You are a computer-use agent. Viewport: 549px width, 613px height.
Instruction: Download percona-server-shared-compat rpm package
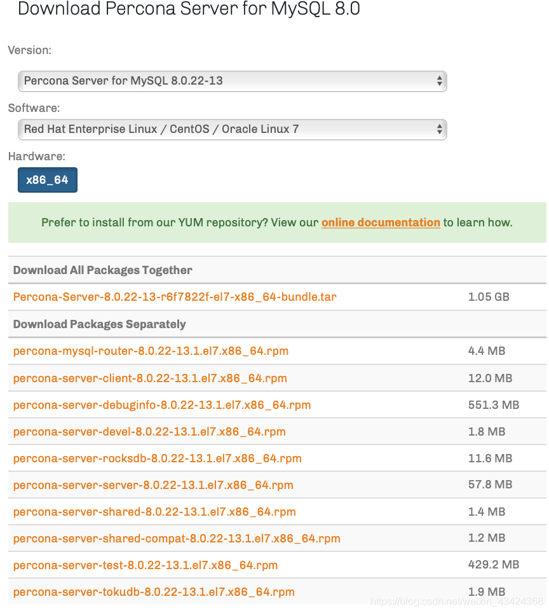[175, 539]
